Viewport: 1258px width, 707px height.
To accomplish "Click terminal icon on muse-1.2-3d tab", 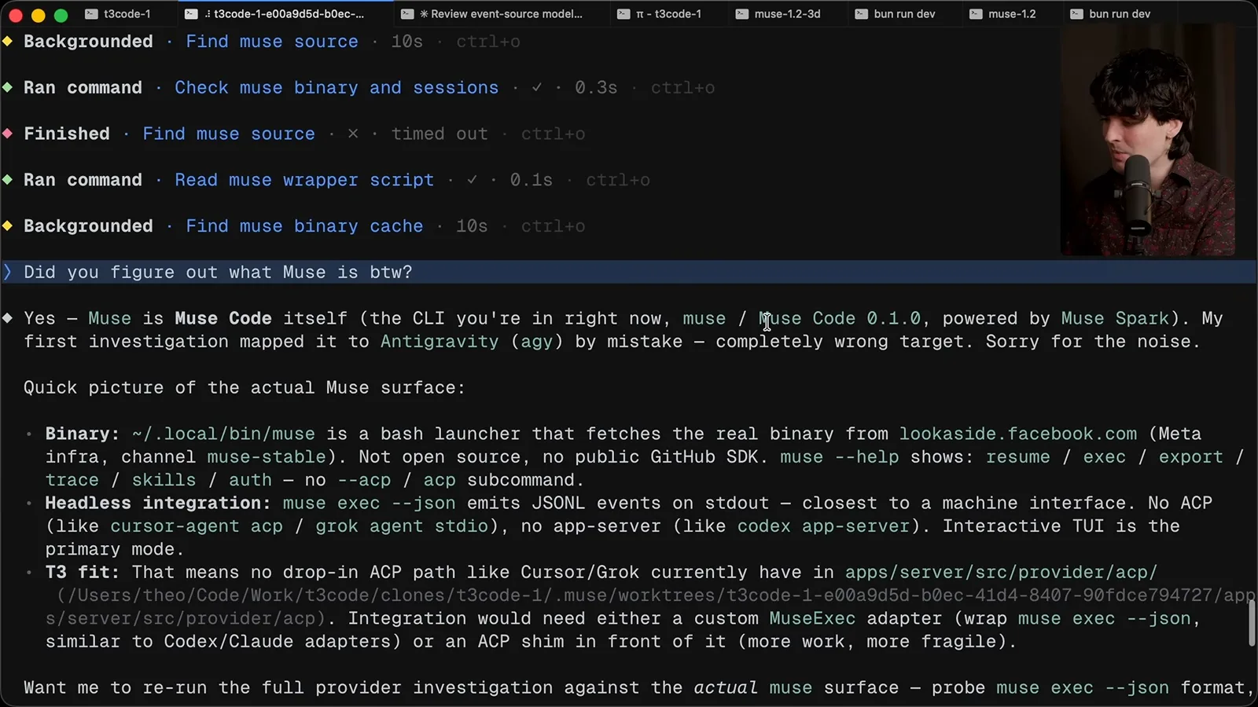I will [741, 13].
